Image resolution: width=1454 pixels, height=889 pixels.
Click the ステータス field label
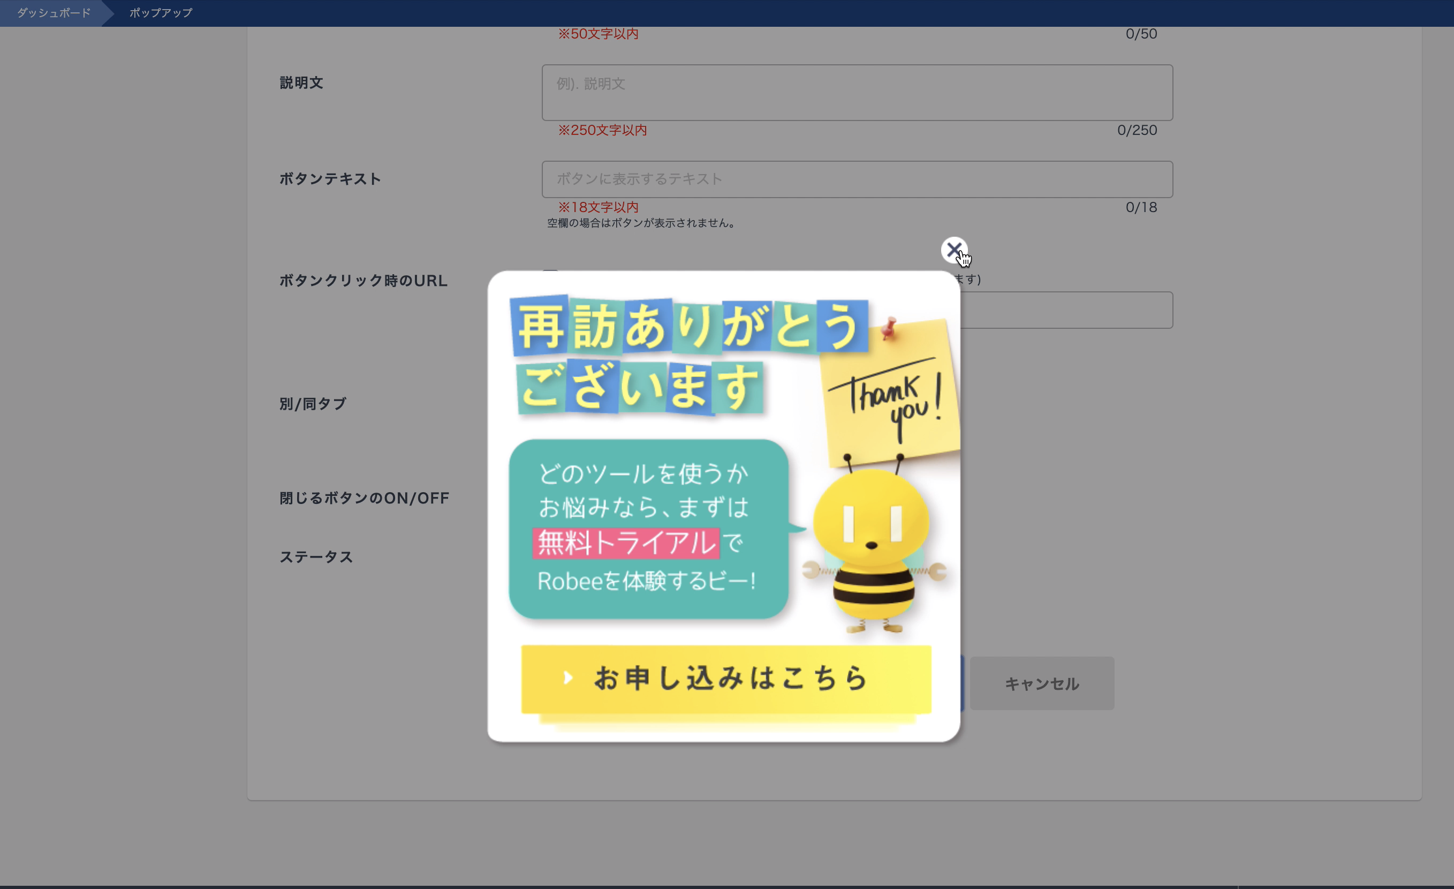[x=316, y=557]
